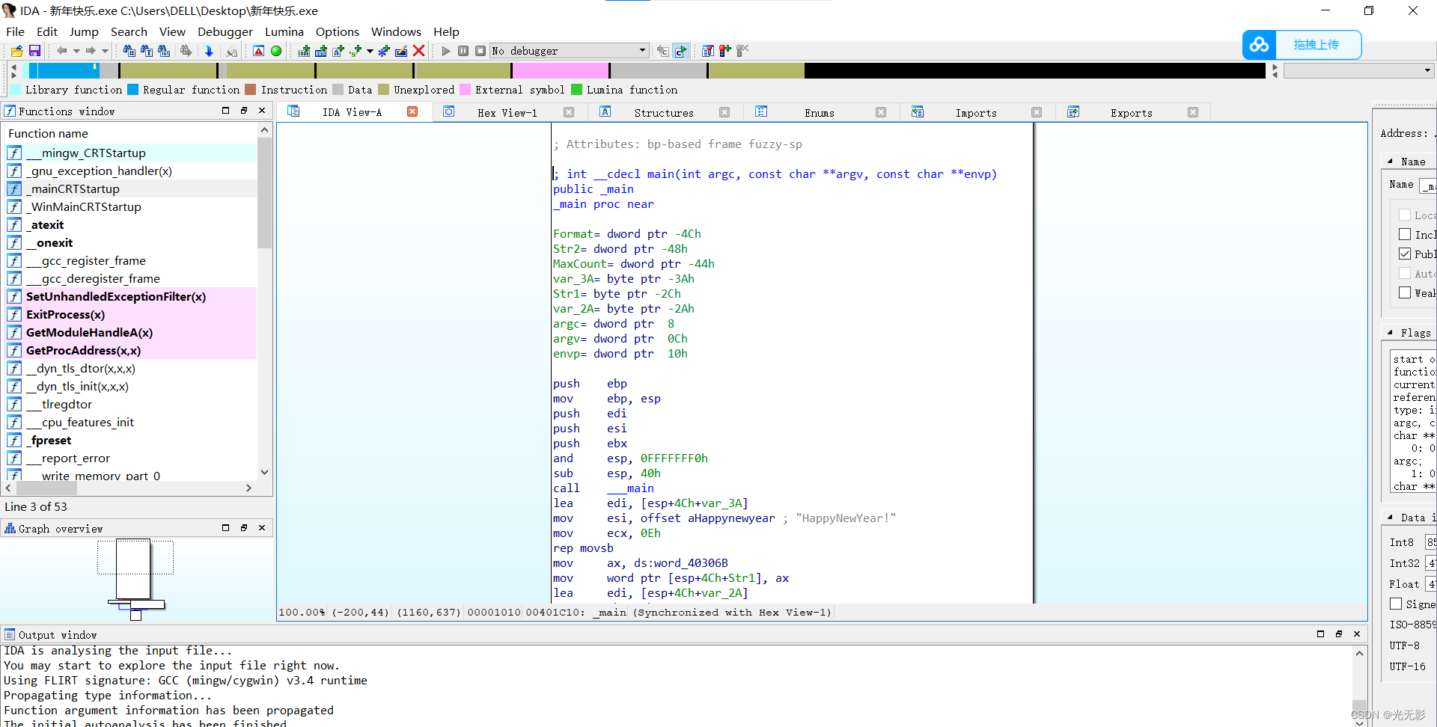The height and width of the screenshot is (727, 1437).
Task: Click the Exports tab icon
Action: tap(1073, 111)
